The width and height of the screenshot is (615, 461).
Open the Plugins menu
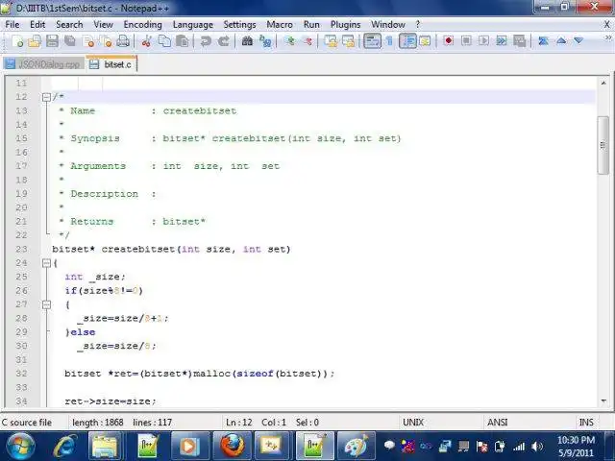click(x=345, y=24)
